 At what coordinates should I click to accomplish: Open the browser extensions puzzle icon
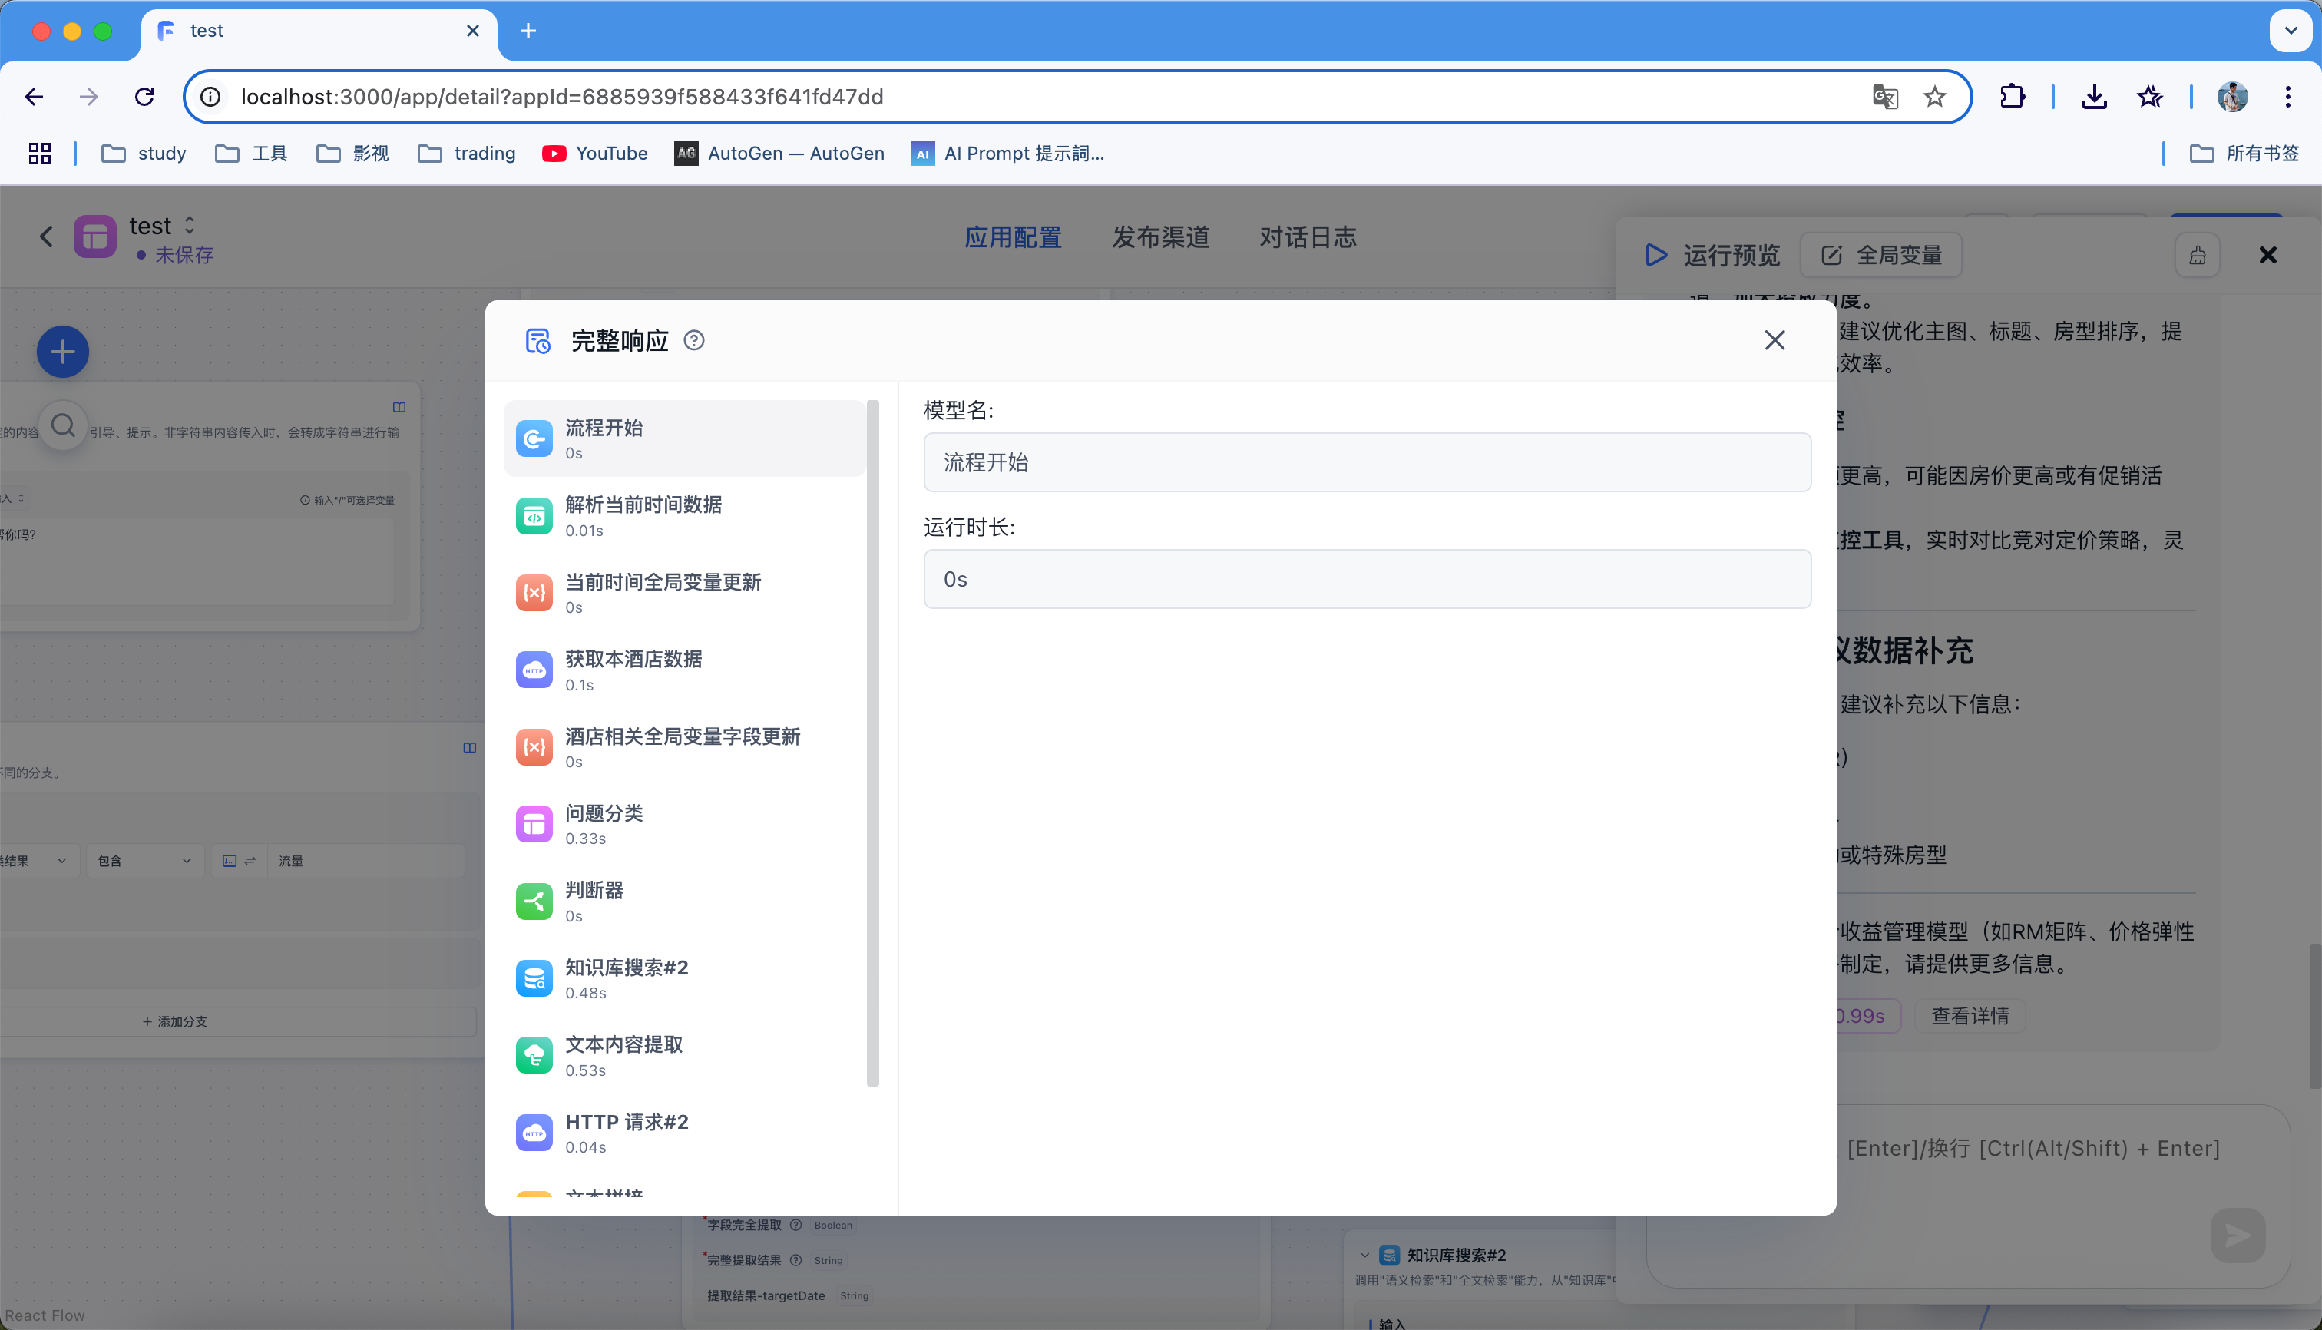[x=2013, y=97]
